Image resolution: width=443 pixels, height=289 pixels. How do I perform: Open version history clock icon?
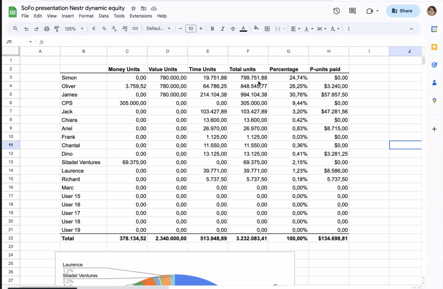(336, 11)
